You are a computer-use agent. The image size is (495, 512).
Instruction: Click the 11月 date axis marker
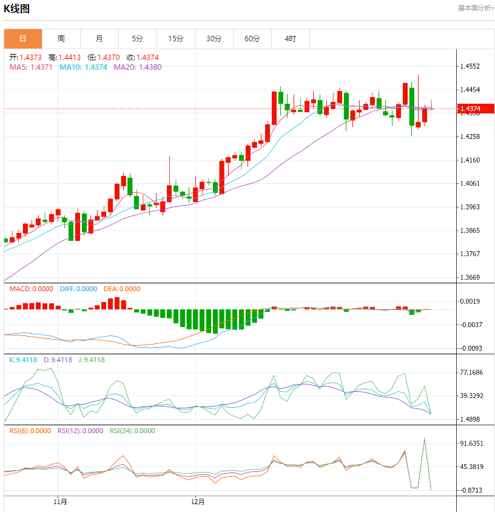[60, 502]
